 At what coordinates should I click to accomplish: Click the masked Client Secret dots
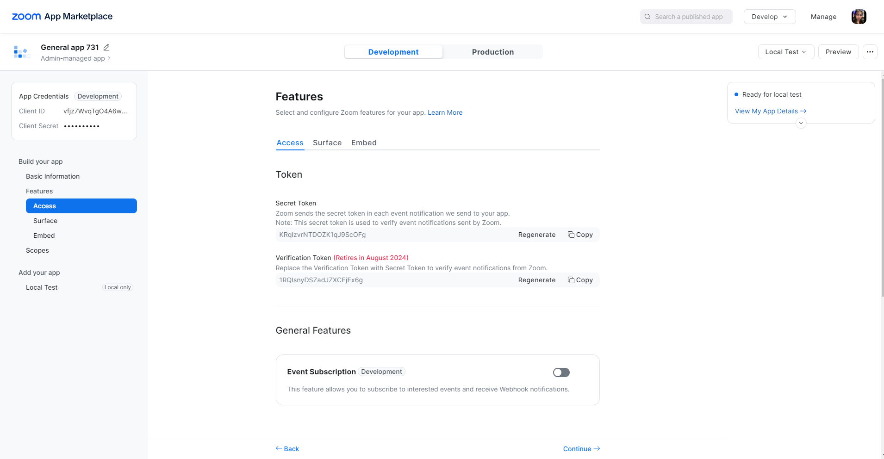coord(81,126)
